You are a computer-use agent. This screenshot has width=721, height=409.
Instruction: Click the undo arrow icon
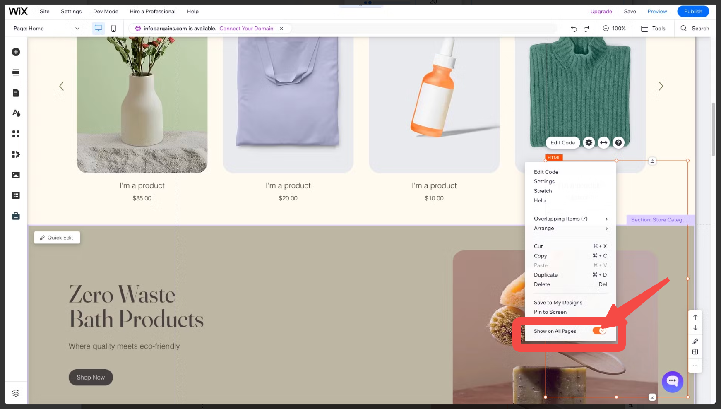pyautogui.click(x=574, y=29)
